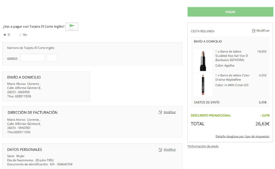Click edit icon for Dirección de Facturación

(160, 112)
